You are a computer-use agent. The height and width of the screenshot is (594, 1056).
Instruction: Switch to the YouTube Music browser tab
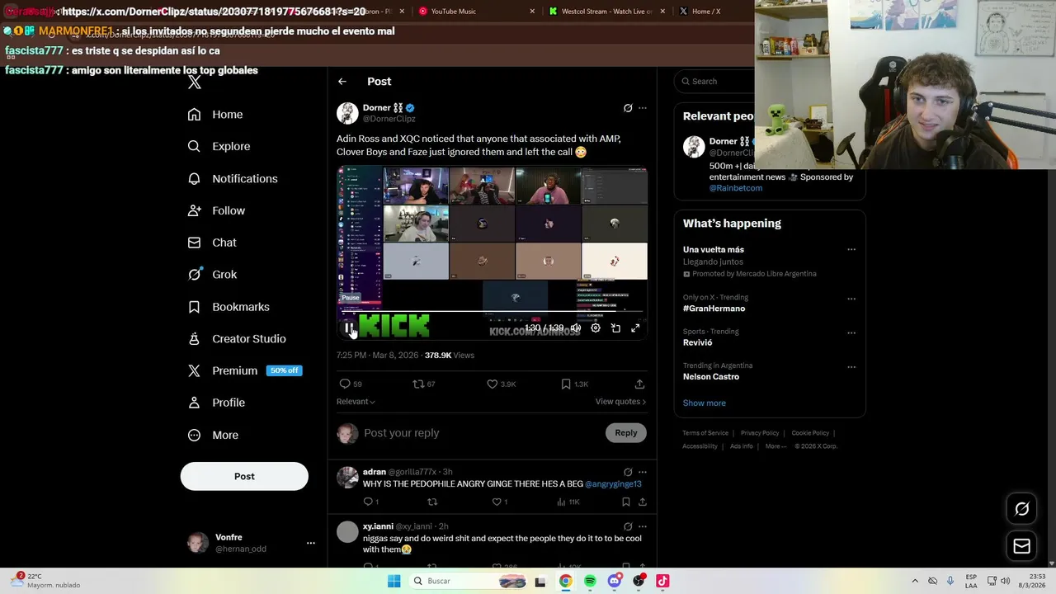[x=476, y=12]
